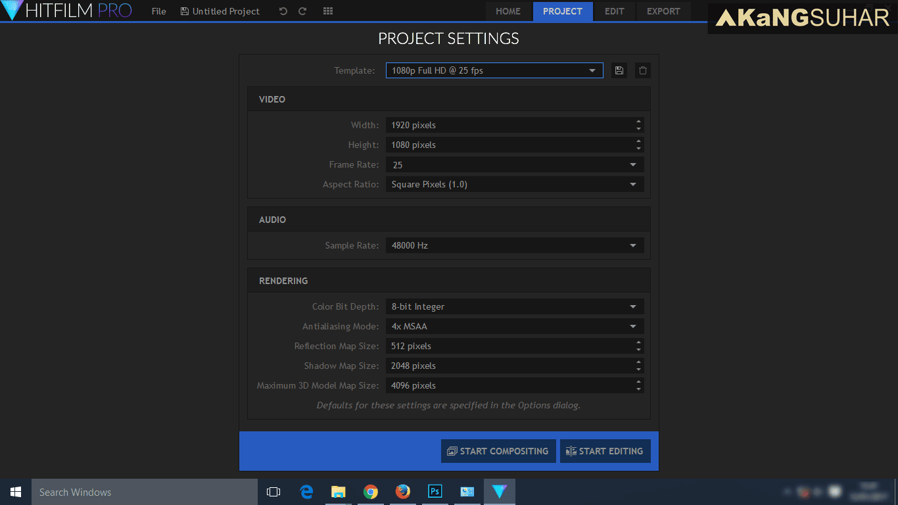Click the save template floppy icon
The width and height of the screenshot is (898, 505).
pos(619,70)
